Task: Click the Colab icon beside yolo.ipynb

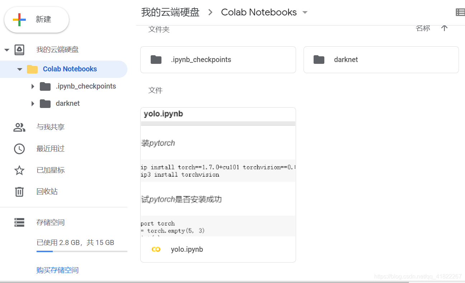Action: coord(156,249)
